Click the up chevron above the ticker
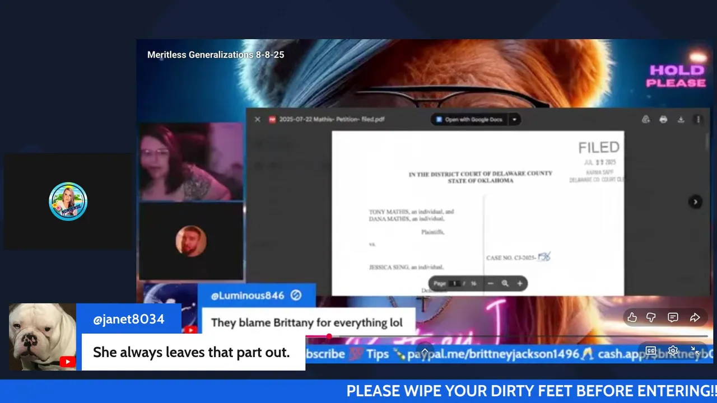Image resolution: width=717 pixels, height=403 pixels. [425, 351]
